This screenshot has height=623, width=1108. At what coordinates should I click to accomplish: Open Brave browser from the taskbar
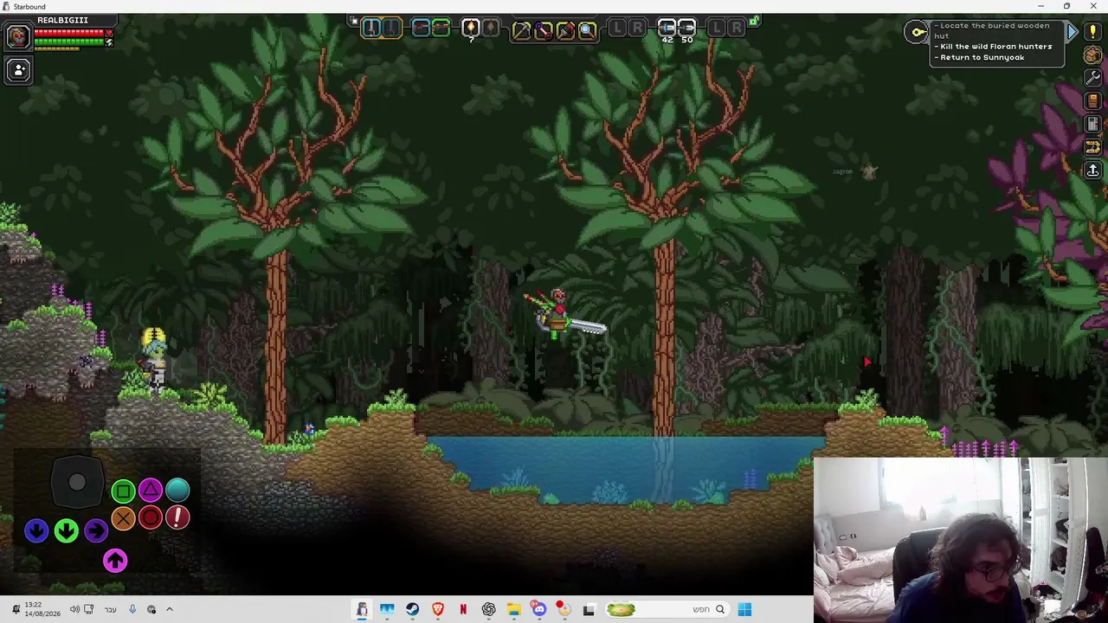coord(438,609)
